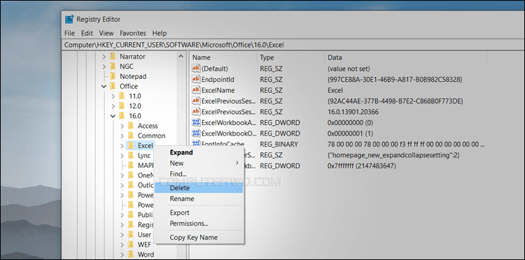This screenshot has width=525, height=260.
Task: Choose Expand in the context menu
Action: tap(199, 152)
